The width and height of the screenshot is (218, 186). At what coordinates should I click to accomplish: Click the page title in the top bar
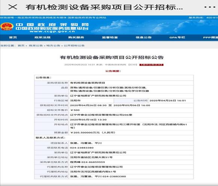104,7
